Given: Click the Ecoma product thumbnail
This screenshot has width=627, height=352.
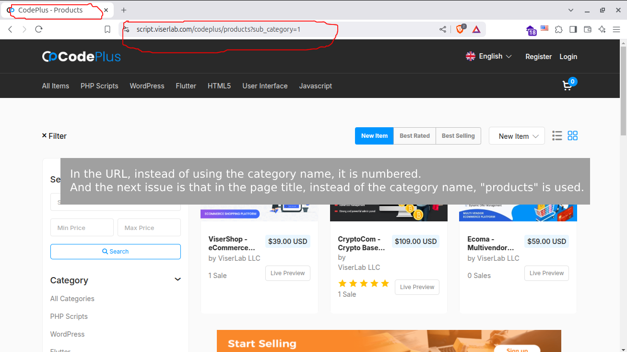Looking at the screenshot, I should click(518, 213).
